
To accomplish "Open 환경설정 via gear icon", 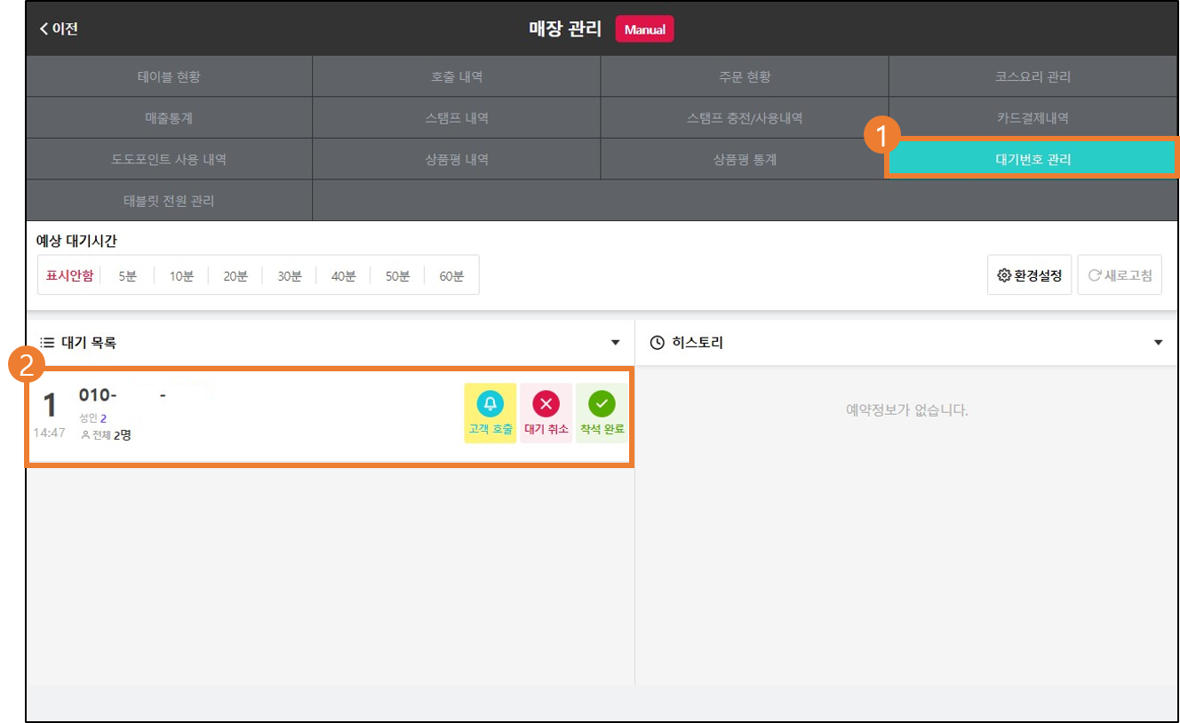I will 1004,275.
